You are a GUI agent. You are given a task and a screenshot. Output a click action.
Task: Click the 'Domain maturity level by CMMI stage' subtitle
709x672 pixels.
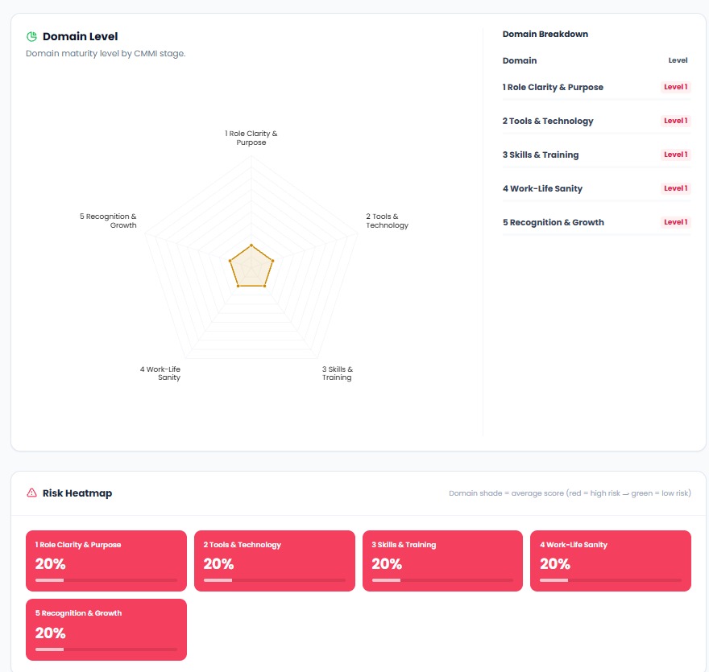106,53
